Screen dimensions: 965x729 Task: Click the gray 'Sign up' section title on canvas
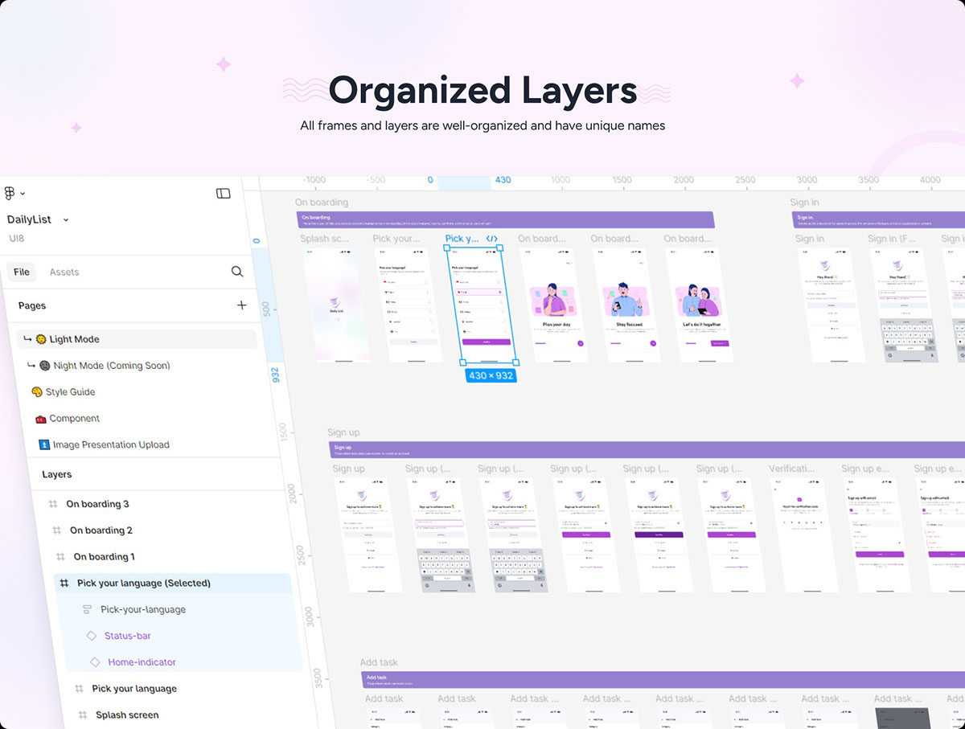[343, 432]
